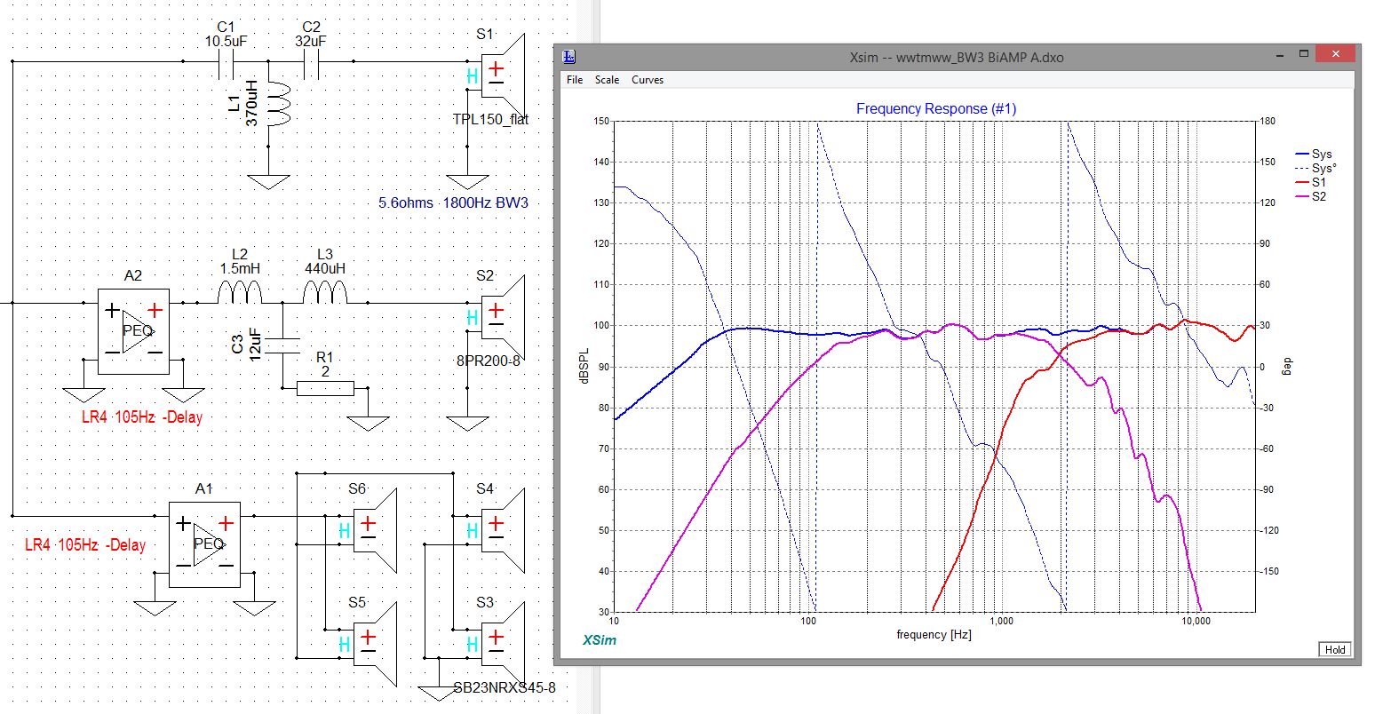The width and height of the screenshot is (1375, 714).
Task: Click the deg axis label
Action: [1285, 367]
